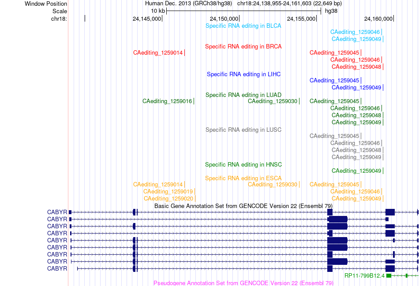Open Specific RNA editing in LUAD track settings
419x286 pixels.
pos(243,95)
